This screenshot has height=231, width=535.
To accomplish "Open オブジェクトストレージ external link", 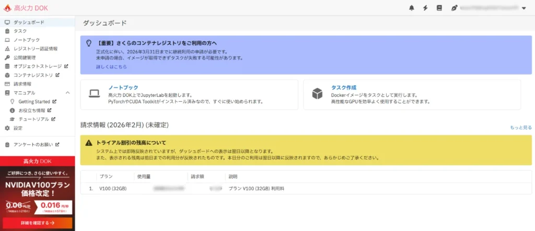I will (38, 66).
